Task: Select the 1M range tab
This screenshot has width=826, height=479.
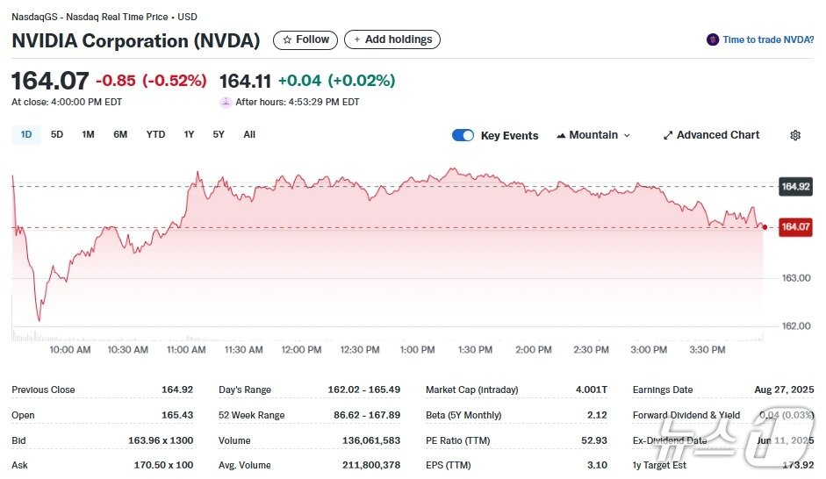Action: click(x=88, y=134)
